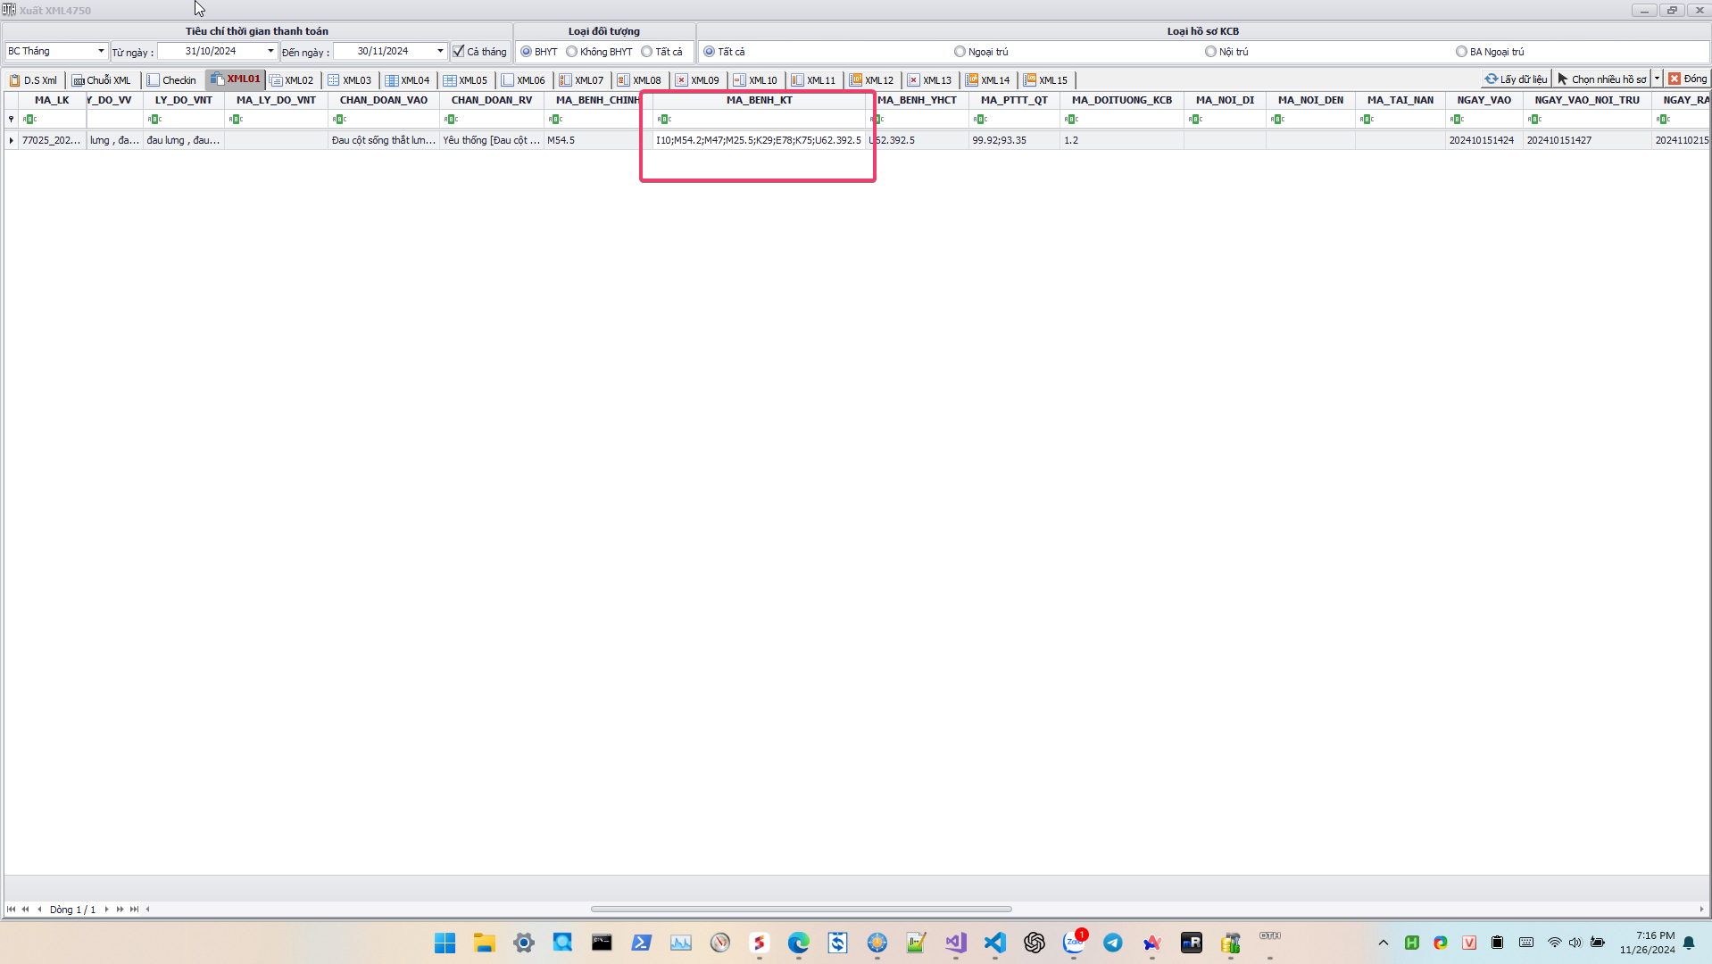This screenshot has height=964, width=1712.
Task: Sort by CHAN_DOAN_VAO column header
Action: [384, 100]
